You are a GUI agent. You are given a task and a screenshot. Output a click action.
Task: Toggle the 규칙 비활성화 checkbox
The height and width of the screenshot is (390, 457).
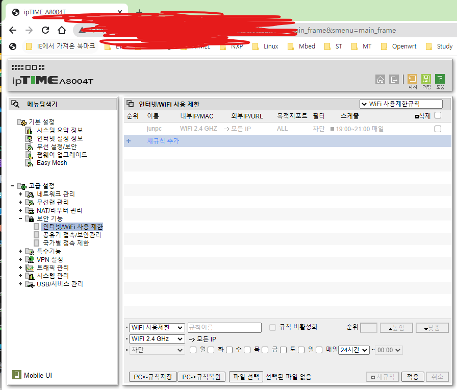[272, 327]
